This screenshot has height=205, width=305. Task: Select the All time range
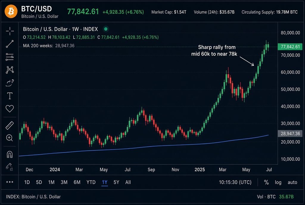click(128, 182)
